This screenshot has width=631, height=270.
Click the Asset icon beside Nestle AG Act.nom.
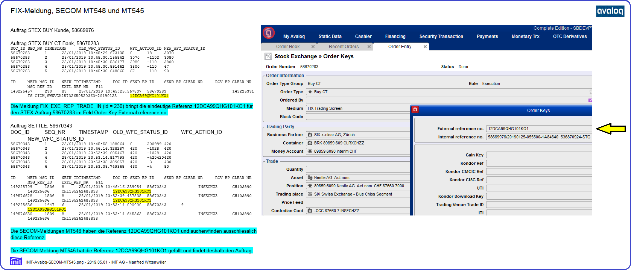click(x=310, y=177)
